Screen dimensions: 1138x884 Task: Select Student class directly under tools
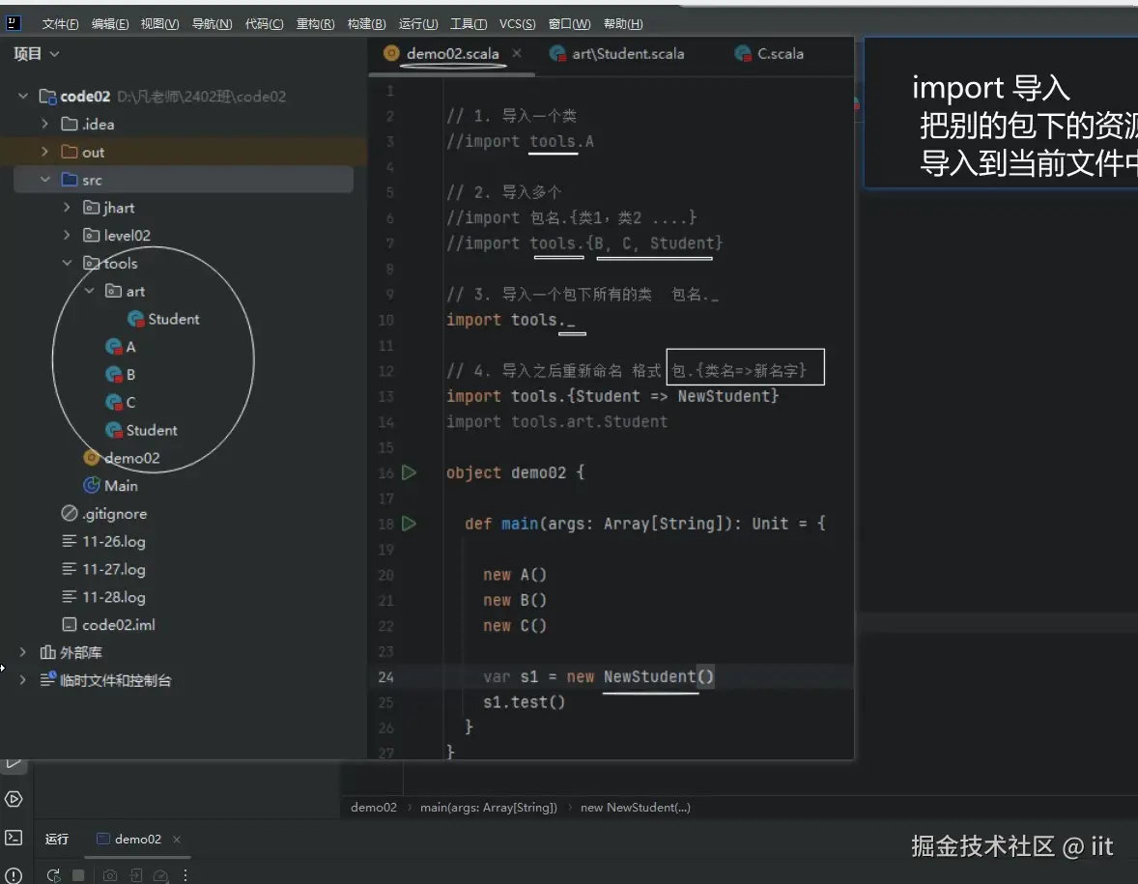point(141,430)
